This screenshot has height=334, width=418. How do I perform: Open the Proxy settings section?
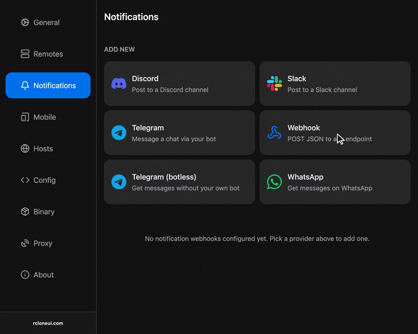48,243
